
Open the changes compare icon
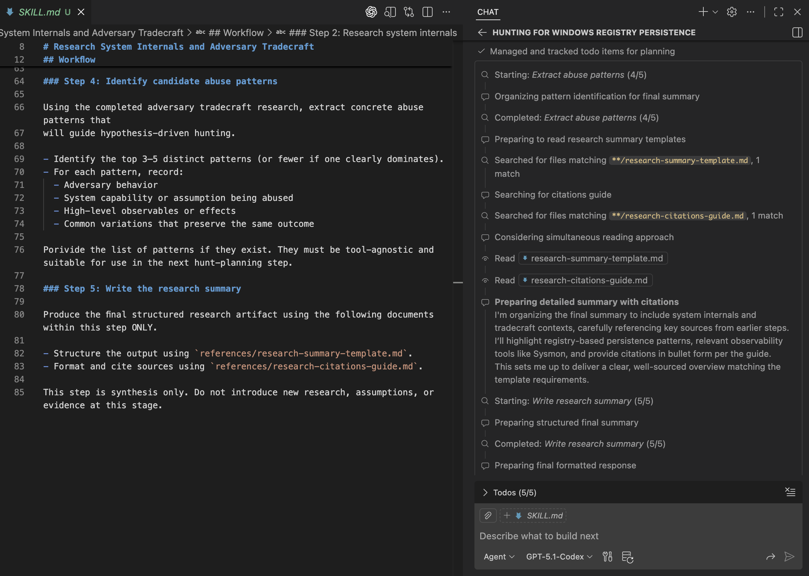click(x=409, y=12)
